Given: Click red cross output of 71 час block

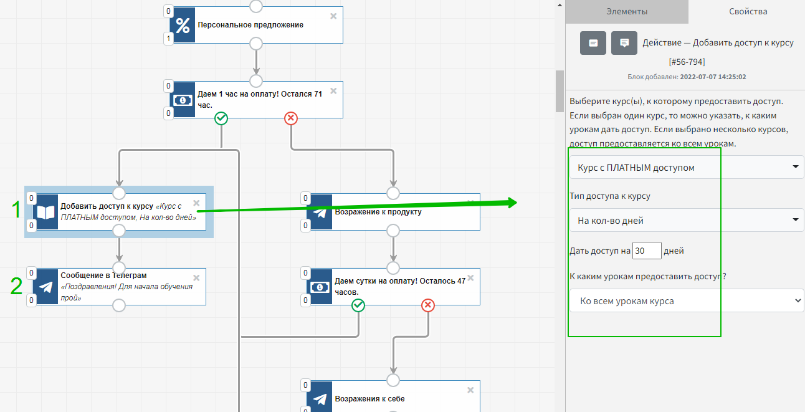Looking at the screenshot, I should coord(290,118).
